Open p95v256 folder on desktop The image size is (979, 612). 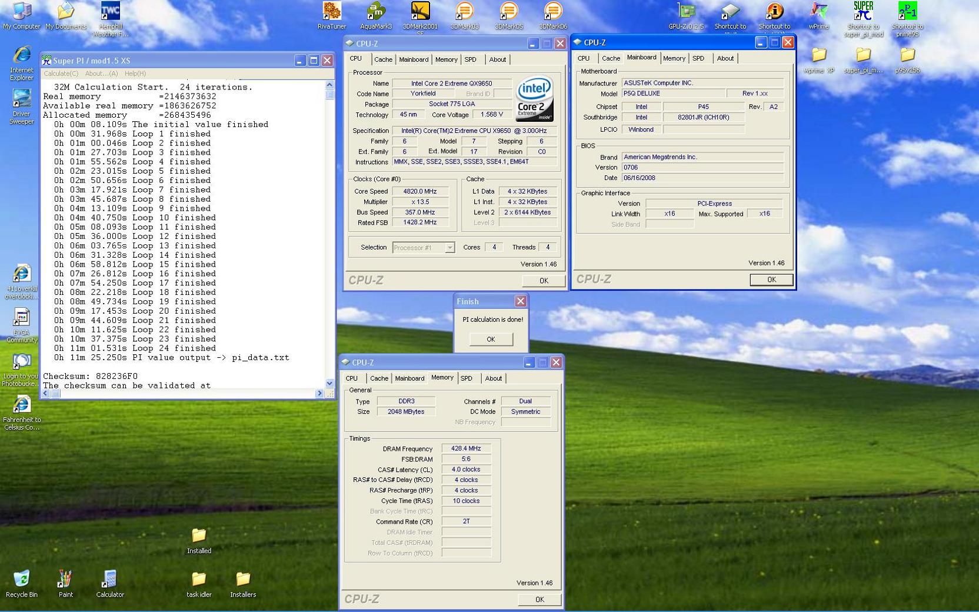coord(907,60)
